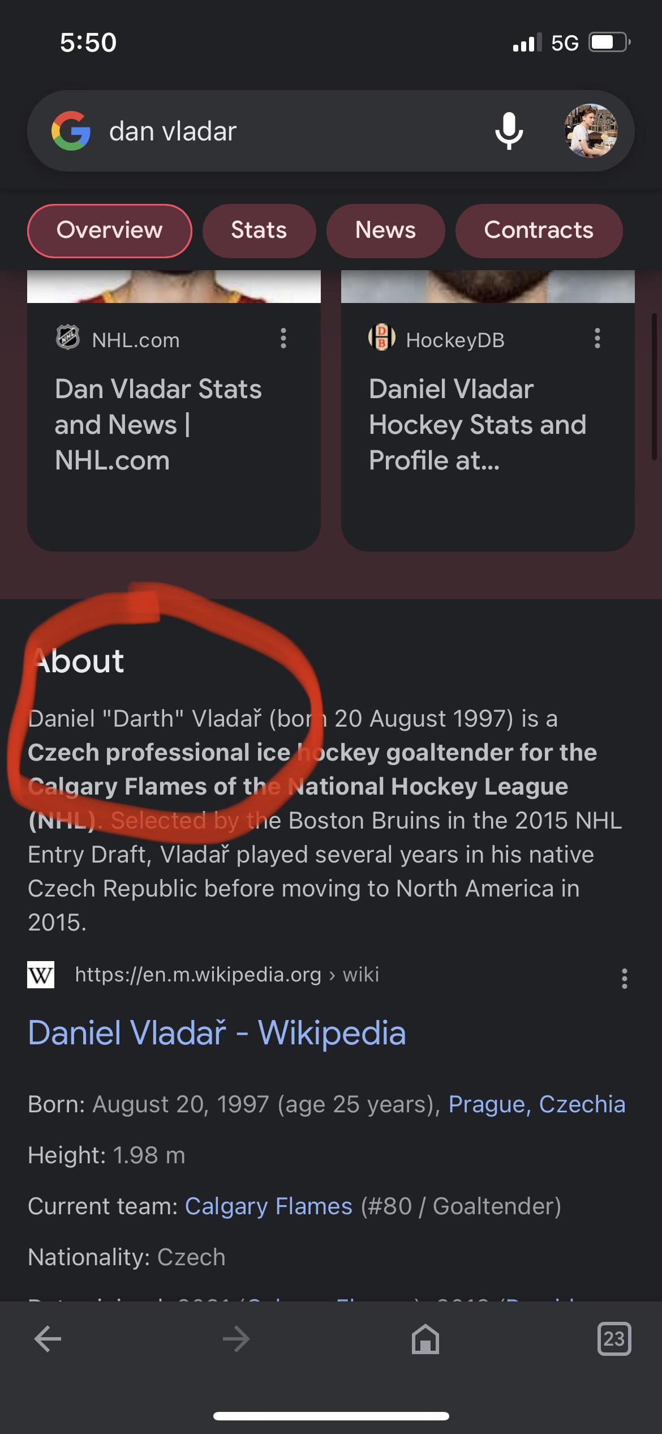
Task: Go back using browser back arrow
Action: pos(48,1339)
